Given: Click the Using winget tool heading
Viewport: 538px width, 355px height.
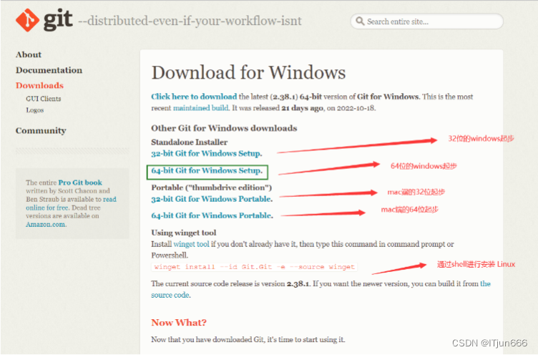Looking at the screenshot, I should [x=184, y=233].
